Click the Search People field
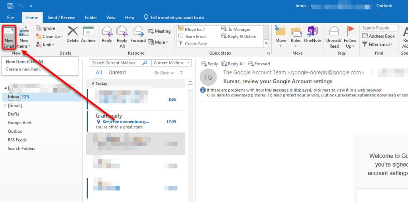408x202 pixels. [379, 28]
